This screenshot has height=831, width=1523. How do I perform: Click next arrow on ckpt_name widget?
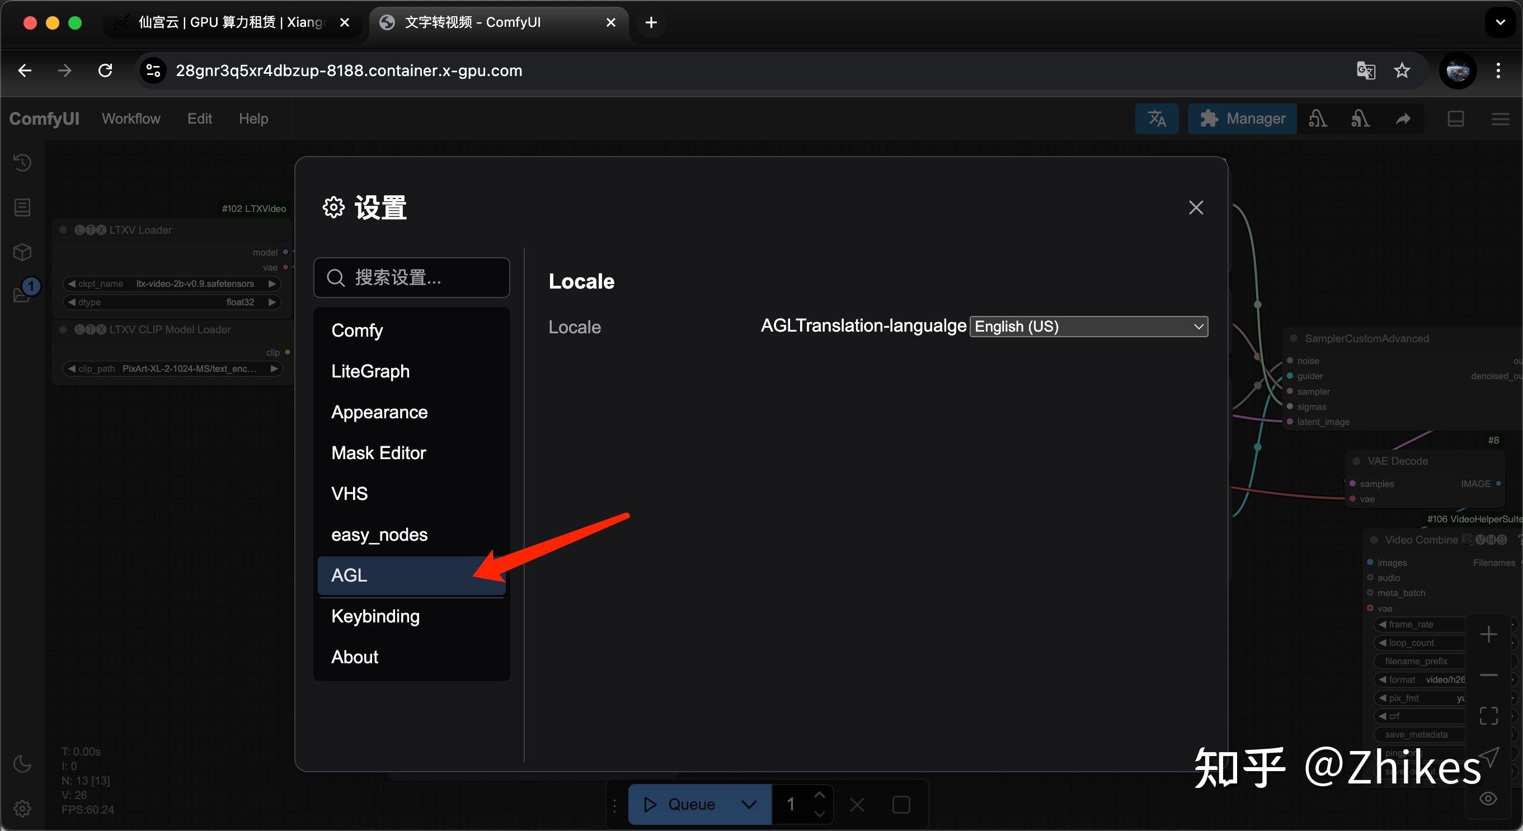(x=272, y=284)
